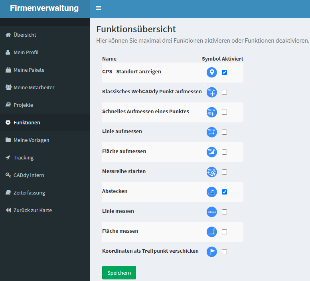The width and height of the screenshot is (310, 281).
Task: Click the Abstecken symbol icon
Action: pos(212,192)
